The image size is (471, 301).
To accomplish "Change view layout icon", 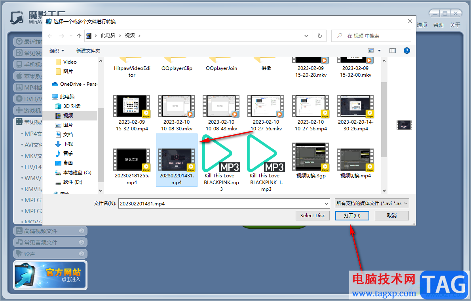I will (371, 51).
